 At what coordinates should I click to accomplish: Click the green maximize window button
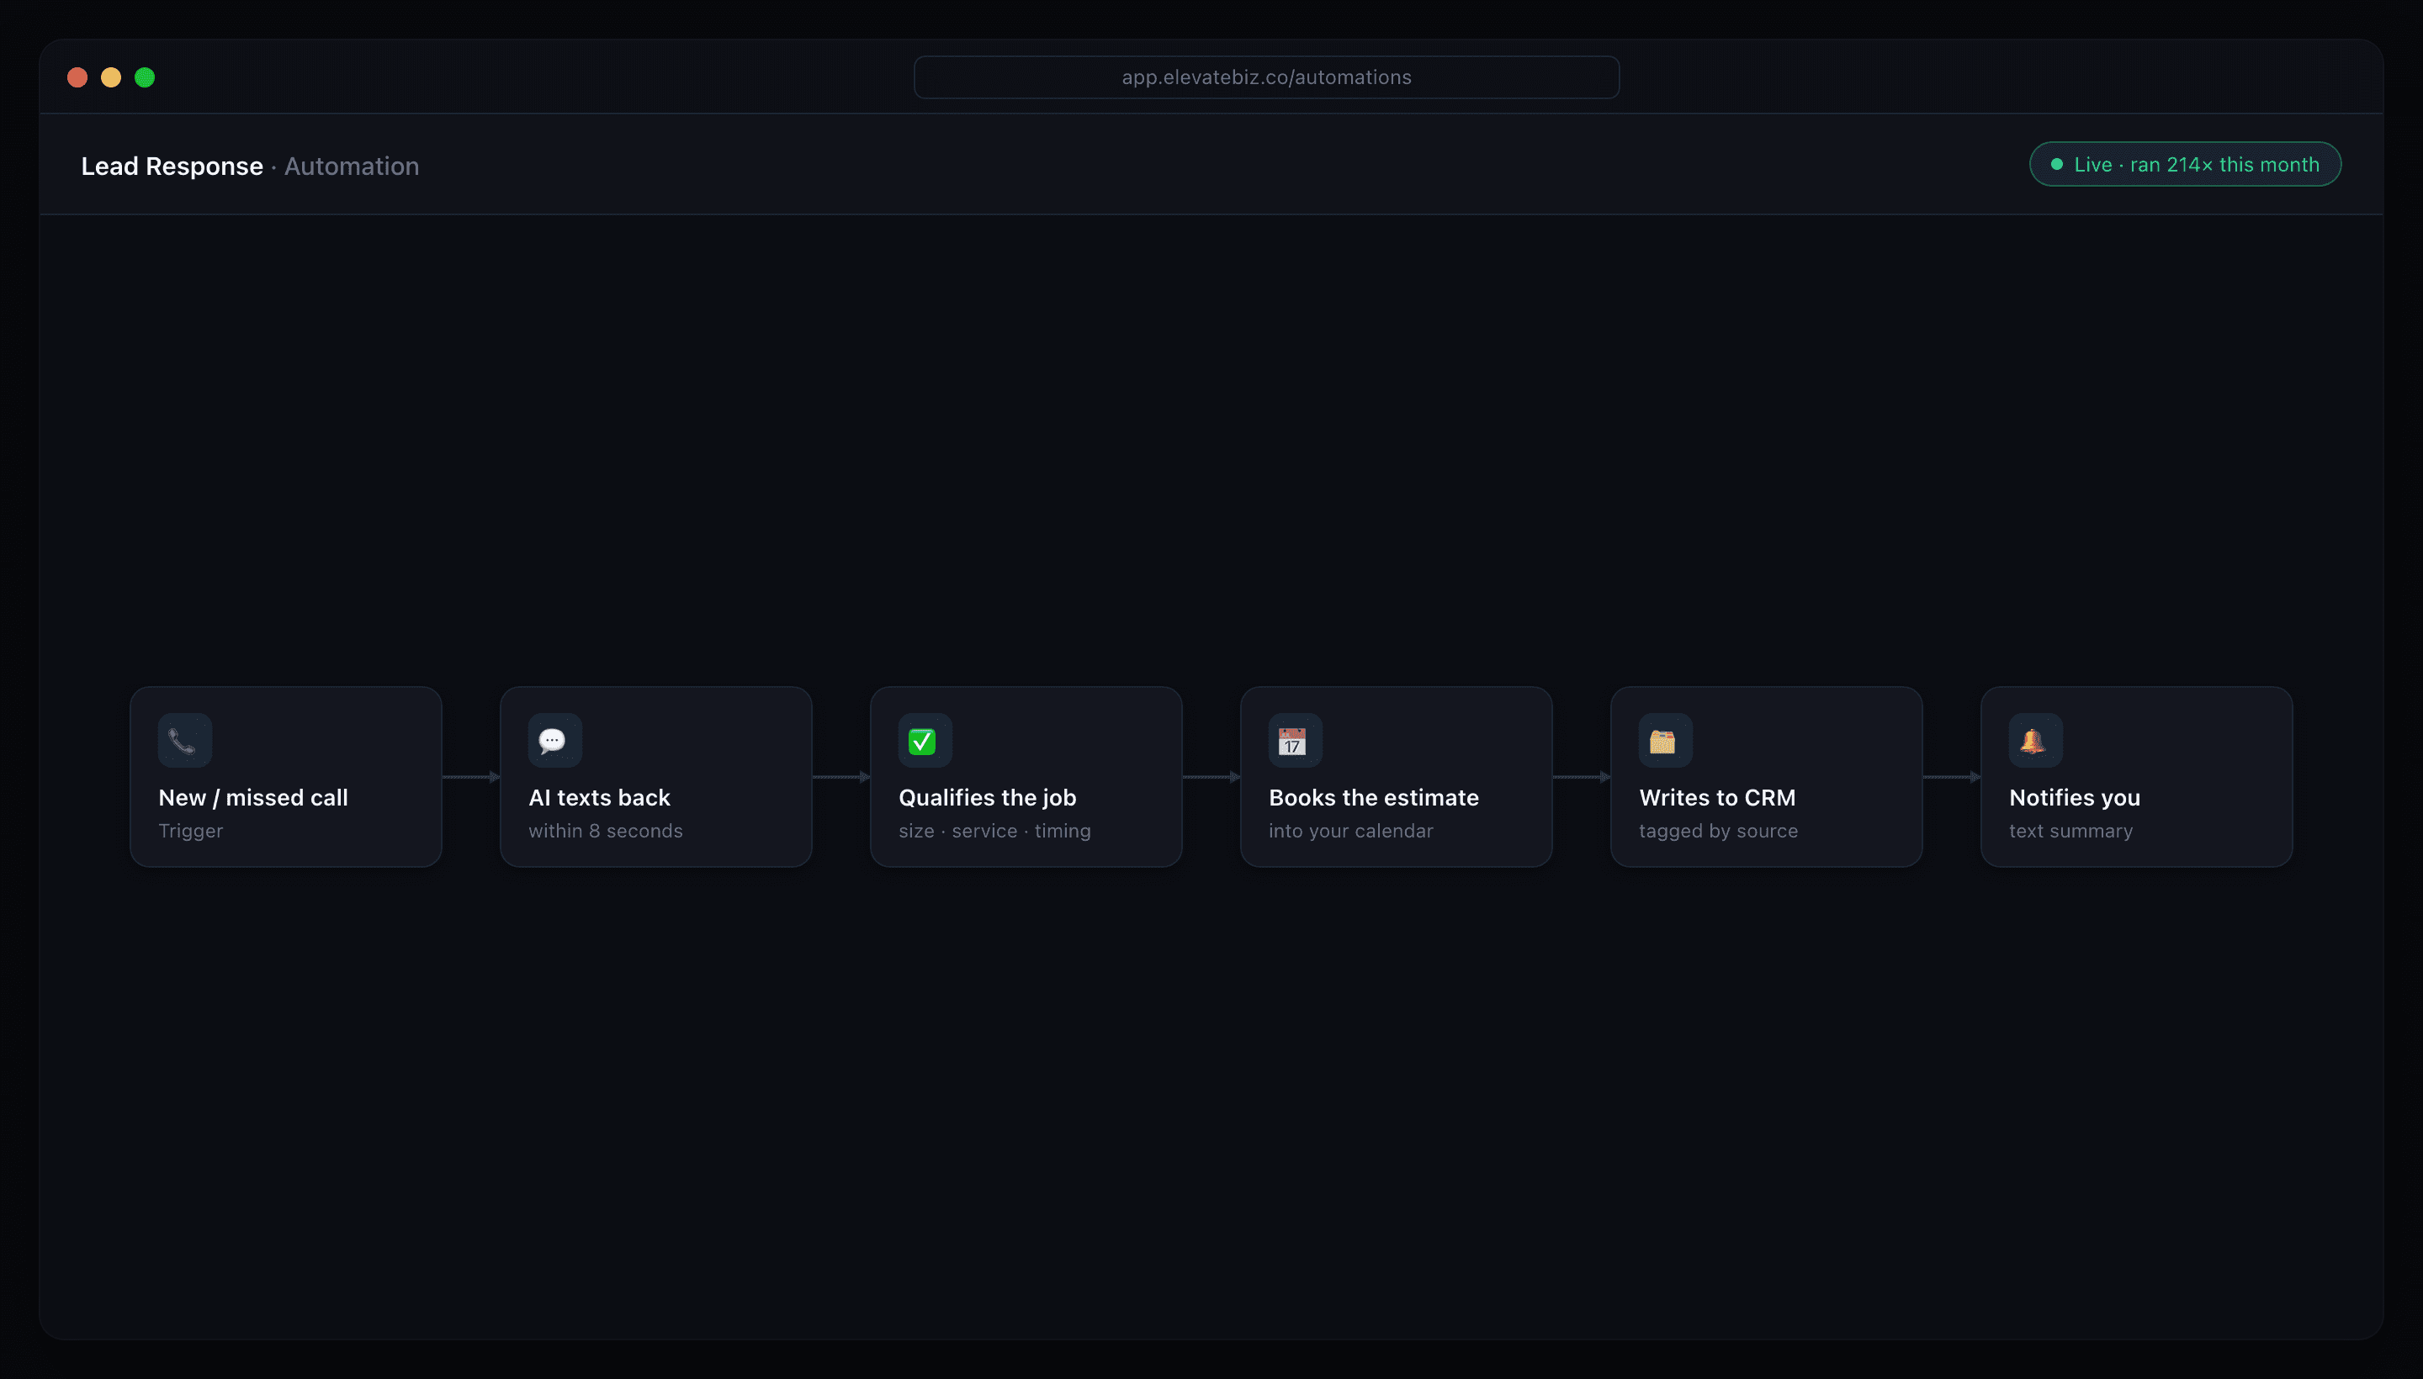[144, 77]
